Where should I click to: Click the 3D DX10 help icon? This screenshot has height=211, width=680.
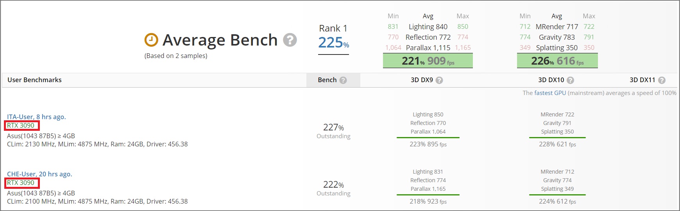570,80
